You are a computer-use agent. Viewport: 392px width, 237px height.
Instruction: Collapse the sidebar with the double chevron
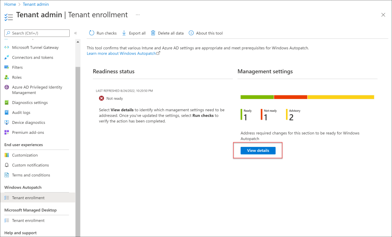point(75,33)
